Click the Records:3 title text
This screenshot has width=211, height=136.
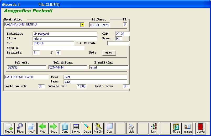(11, 4)
